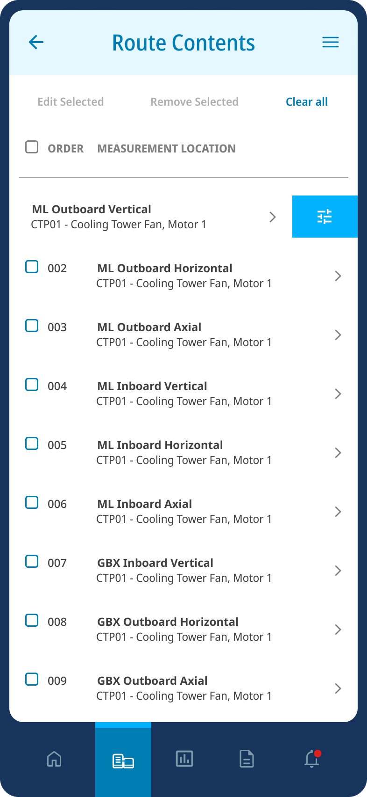Expand ML Outboard Vertical row chevron
The image size is (367, 797).
(273, 217)
